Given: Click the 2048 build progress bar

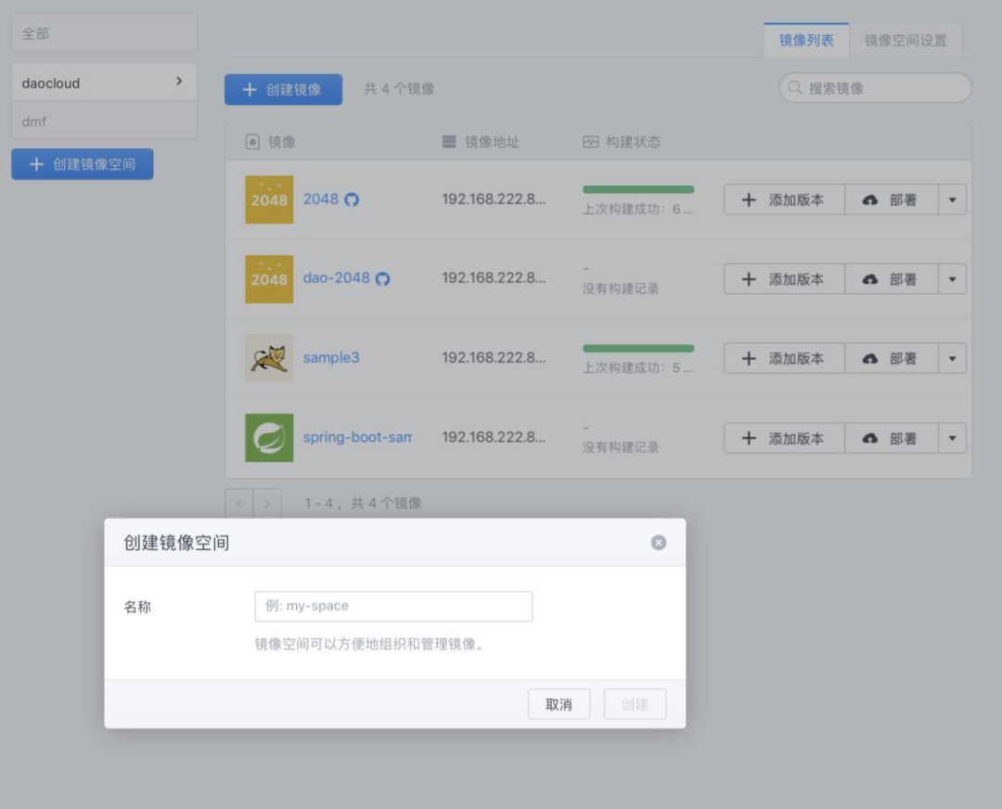Looking at the screenshot, I should 638,189.
